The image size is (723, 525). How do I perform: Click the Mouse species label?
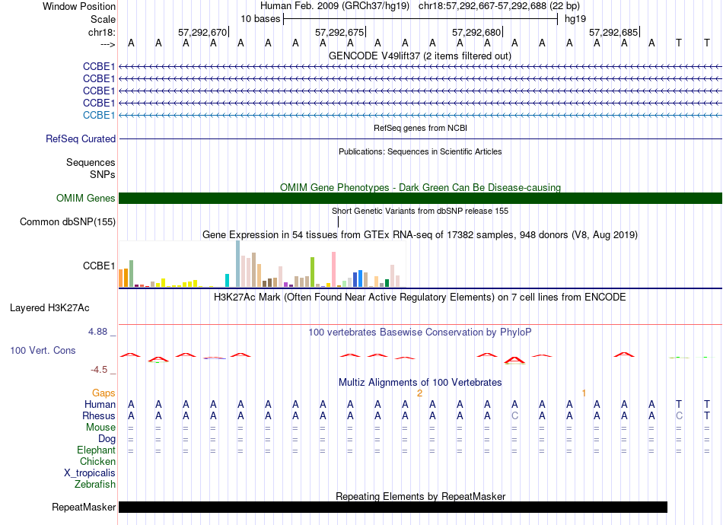tap(100, 428)
